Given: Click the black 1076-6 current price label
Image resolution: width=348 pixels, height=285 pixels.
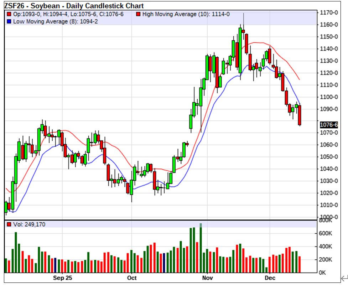Looking at the screenshot, I should click(329, 125).
